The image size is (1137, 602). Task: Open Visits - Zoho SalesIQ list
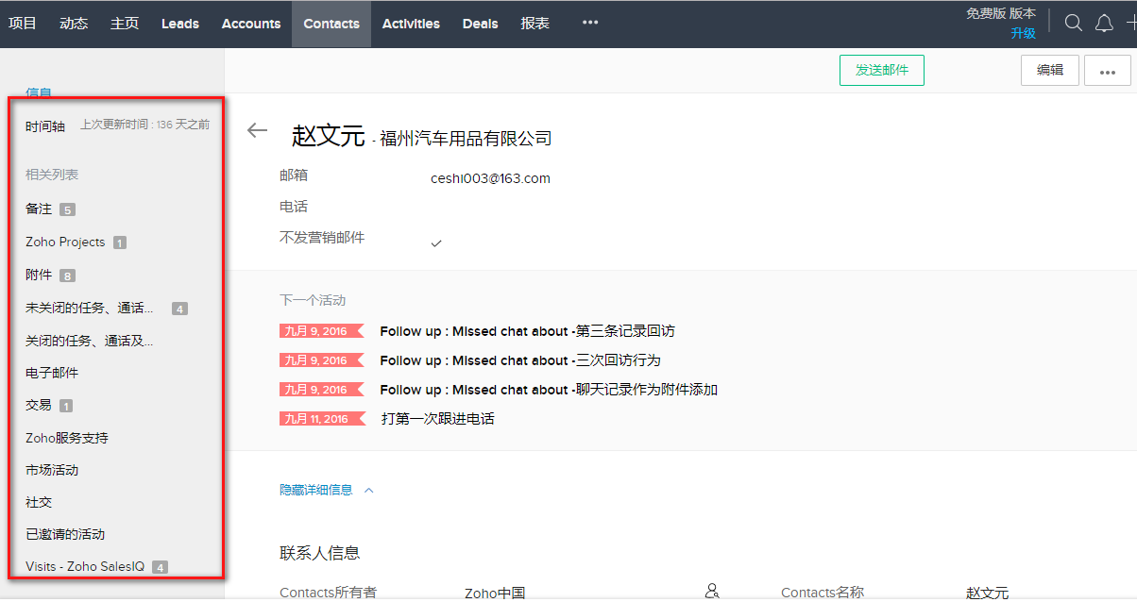[85, 566]
